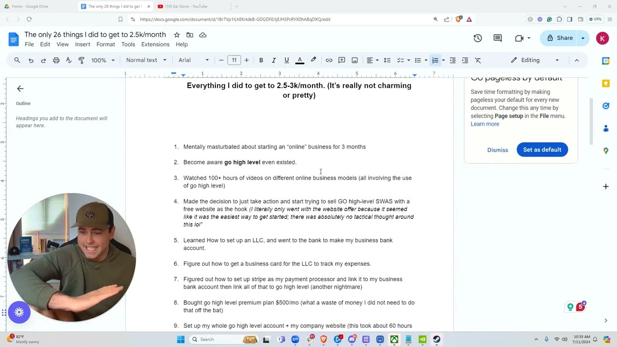Close the document outline
Viewport: 617px width, 347px height.
point(20,89)
